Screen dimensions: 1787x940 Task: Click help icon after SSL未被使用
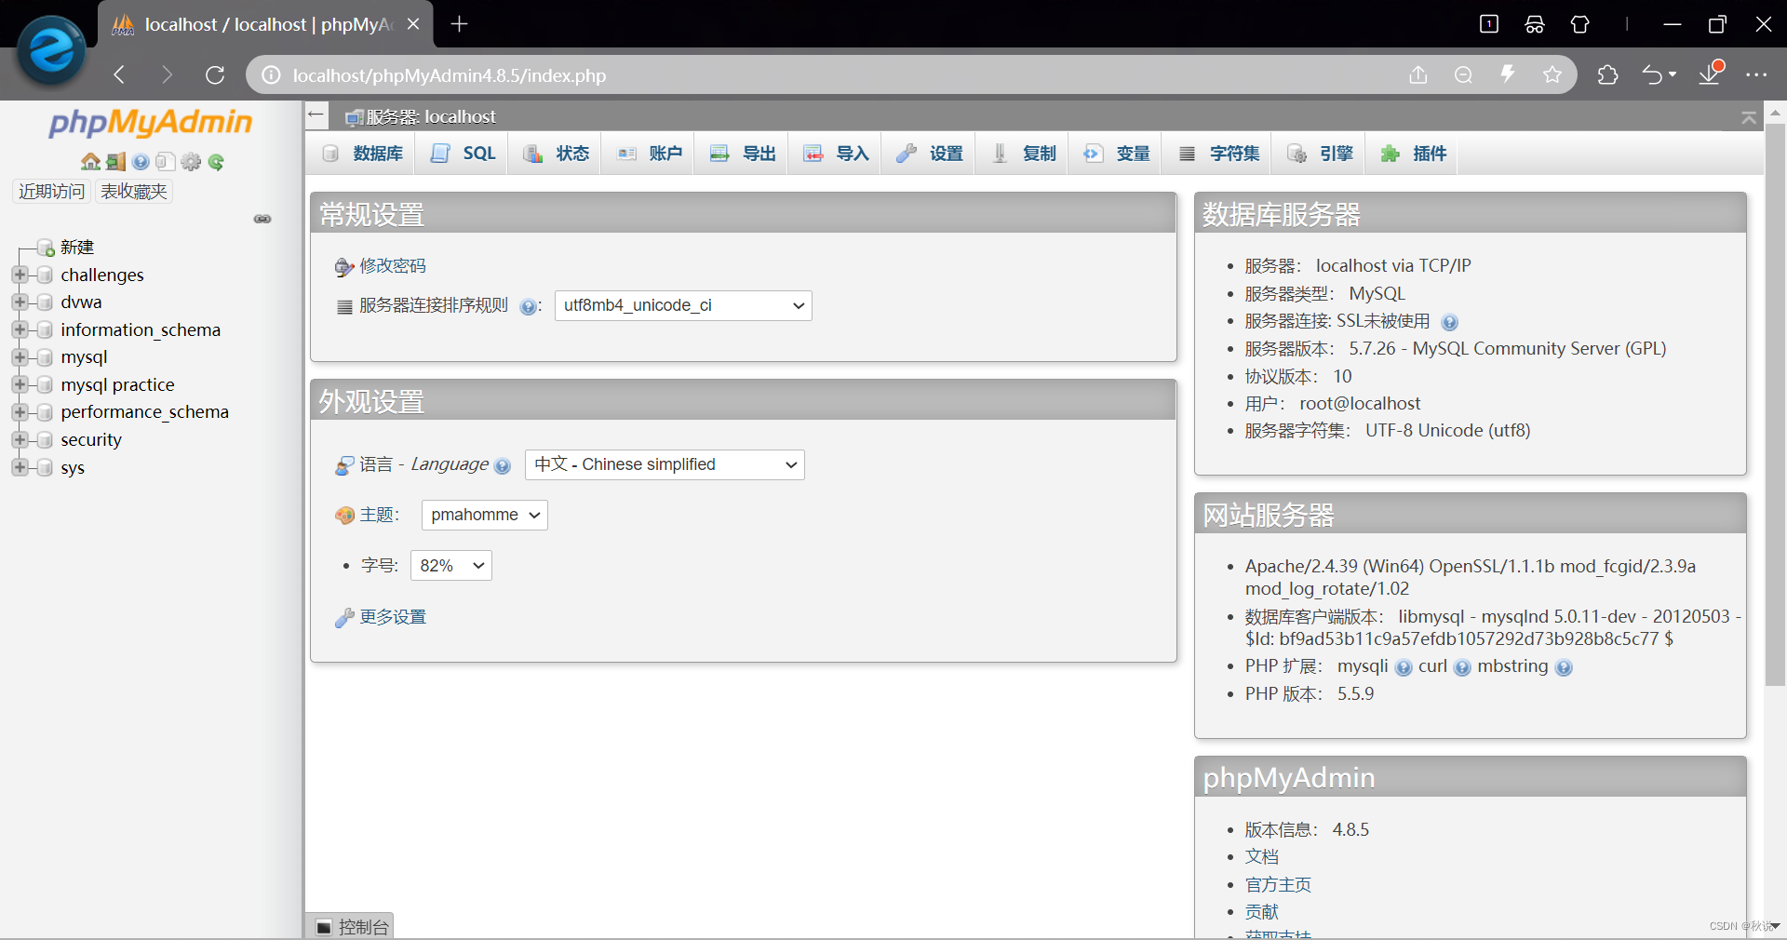1449,323
